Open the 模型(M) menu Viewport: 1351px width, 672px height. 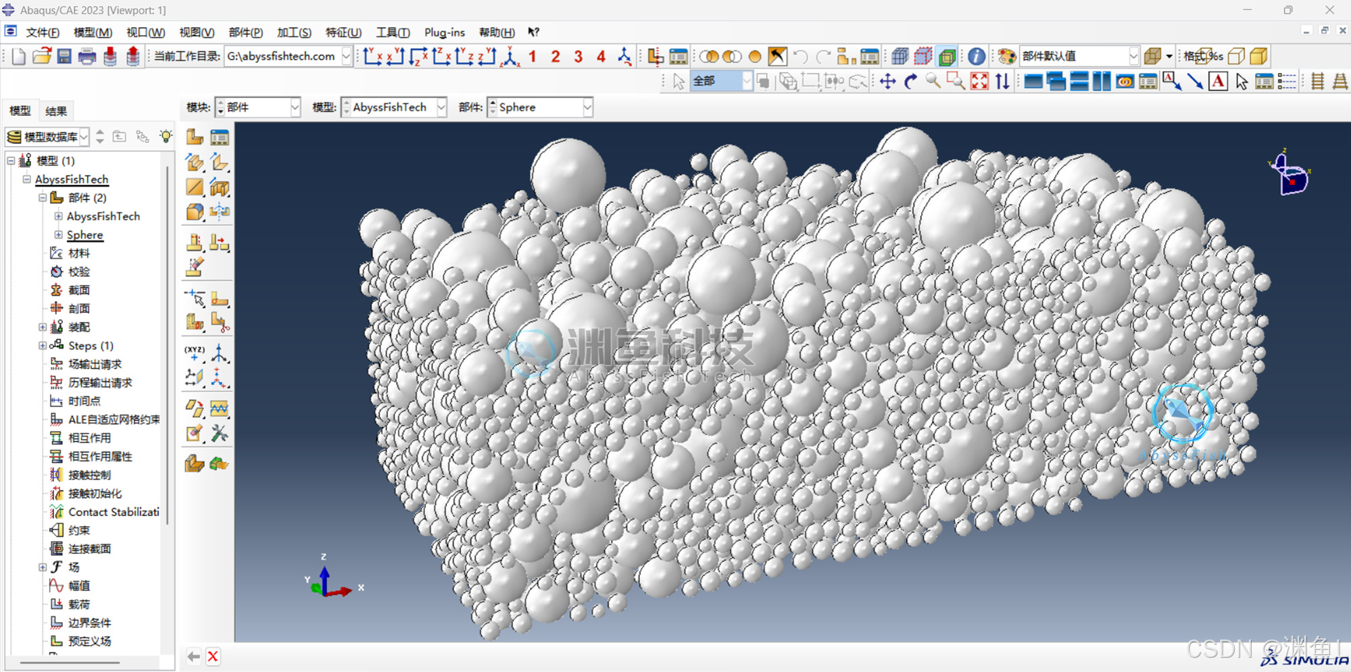[x=93, y=32]
